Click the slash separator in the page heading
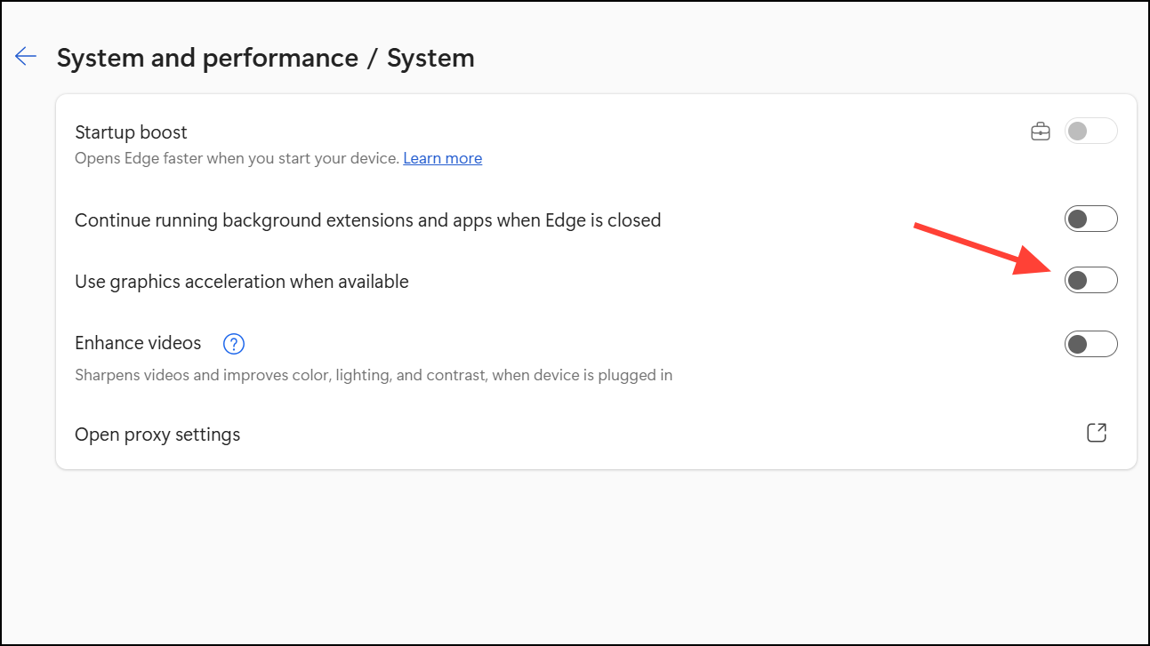This screenshot has height=646, width=1150. [373, 59]
